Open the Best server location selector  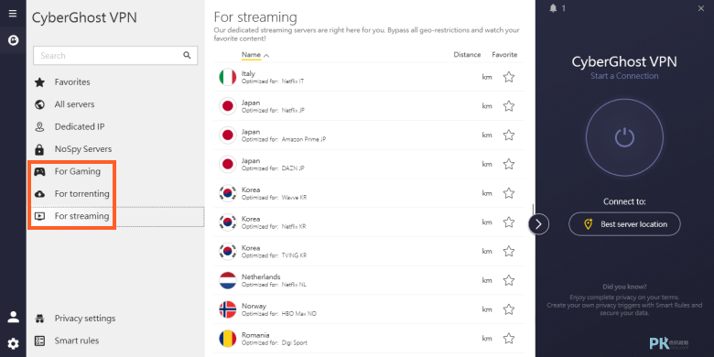624,224
